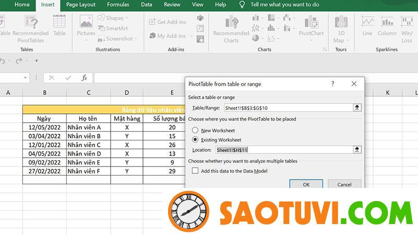This screenshot has height=235, width=418.
Task: Select the Mặt hàng header cell
Action: 127,119
